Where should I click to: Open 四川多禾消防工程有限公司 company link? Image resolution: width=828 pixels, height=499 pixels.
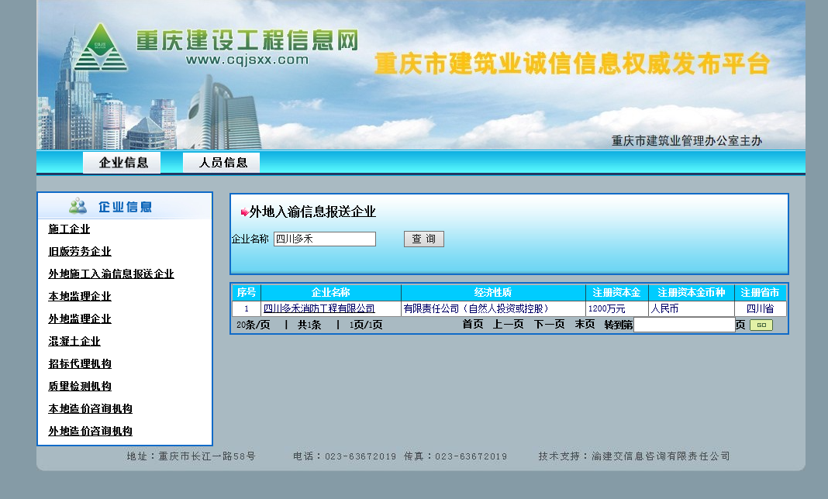coord(319,308)
